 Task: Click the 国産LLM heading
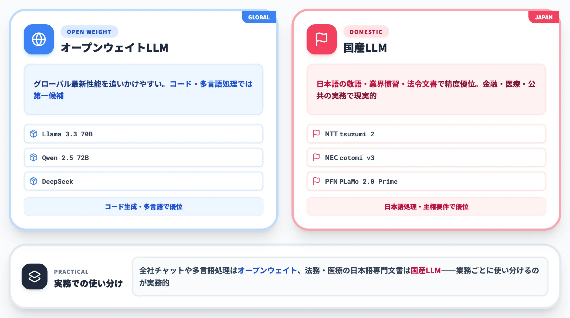pos(365,48)
